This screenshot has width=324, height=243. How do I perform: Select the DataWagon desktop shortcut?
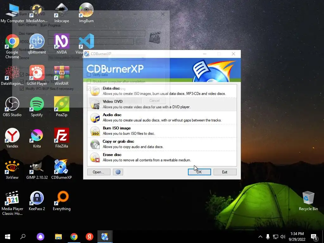pyautogui.click(x=12, y=76)
